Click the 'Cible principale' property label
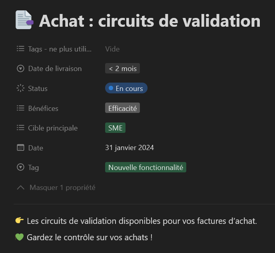The width and height of the screenshot is (275, 253). (53, 128)
